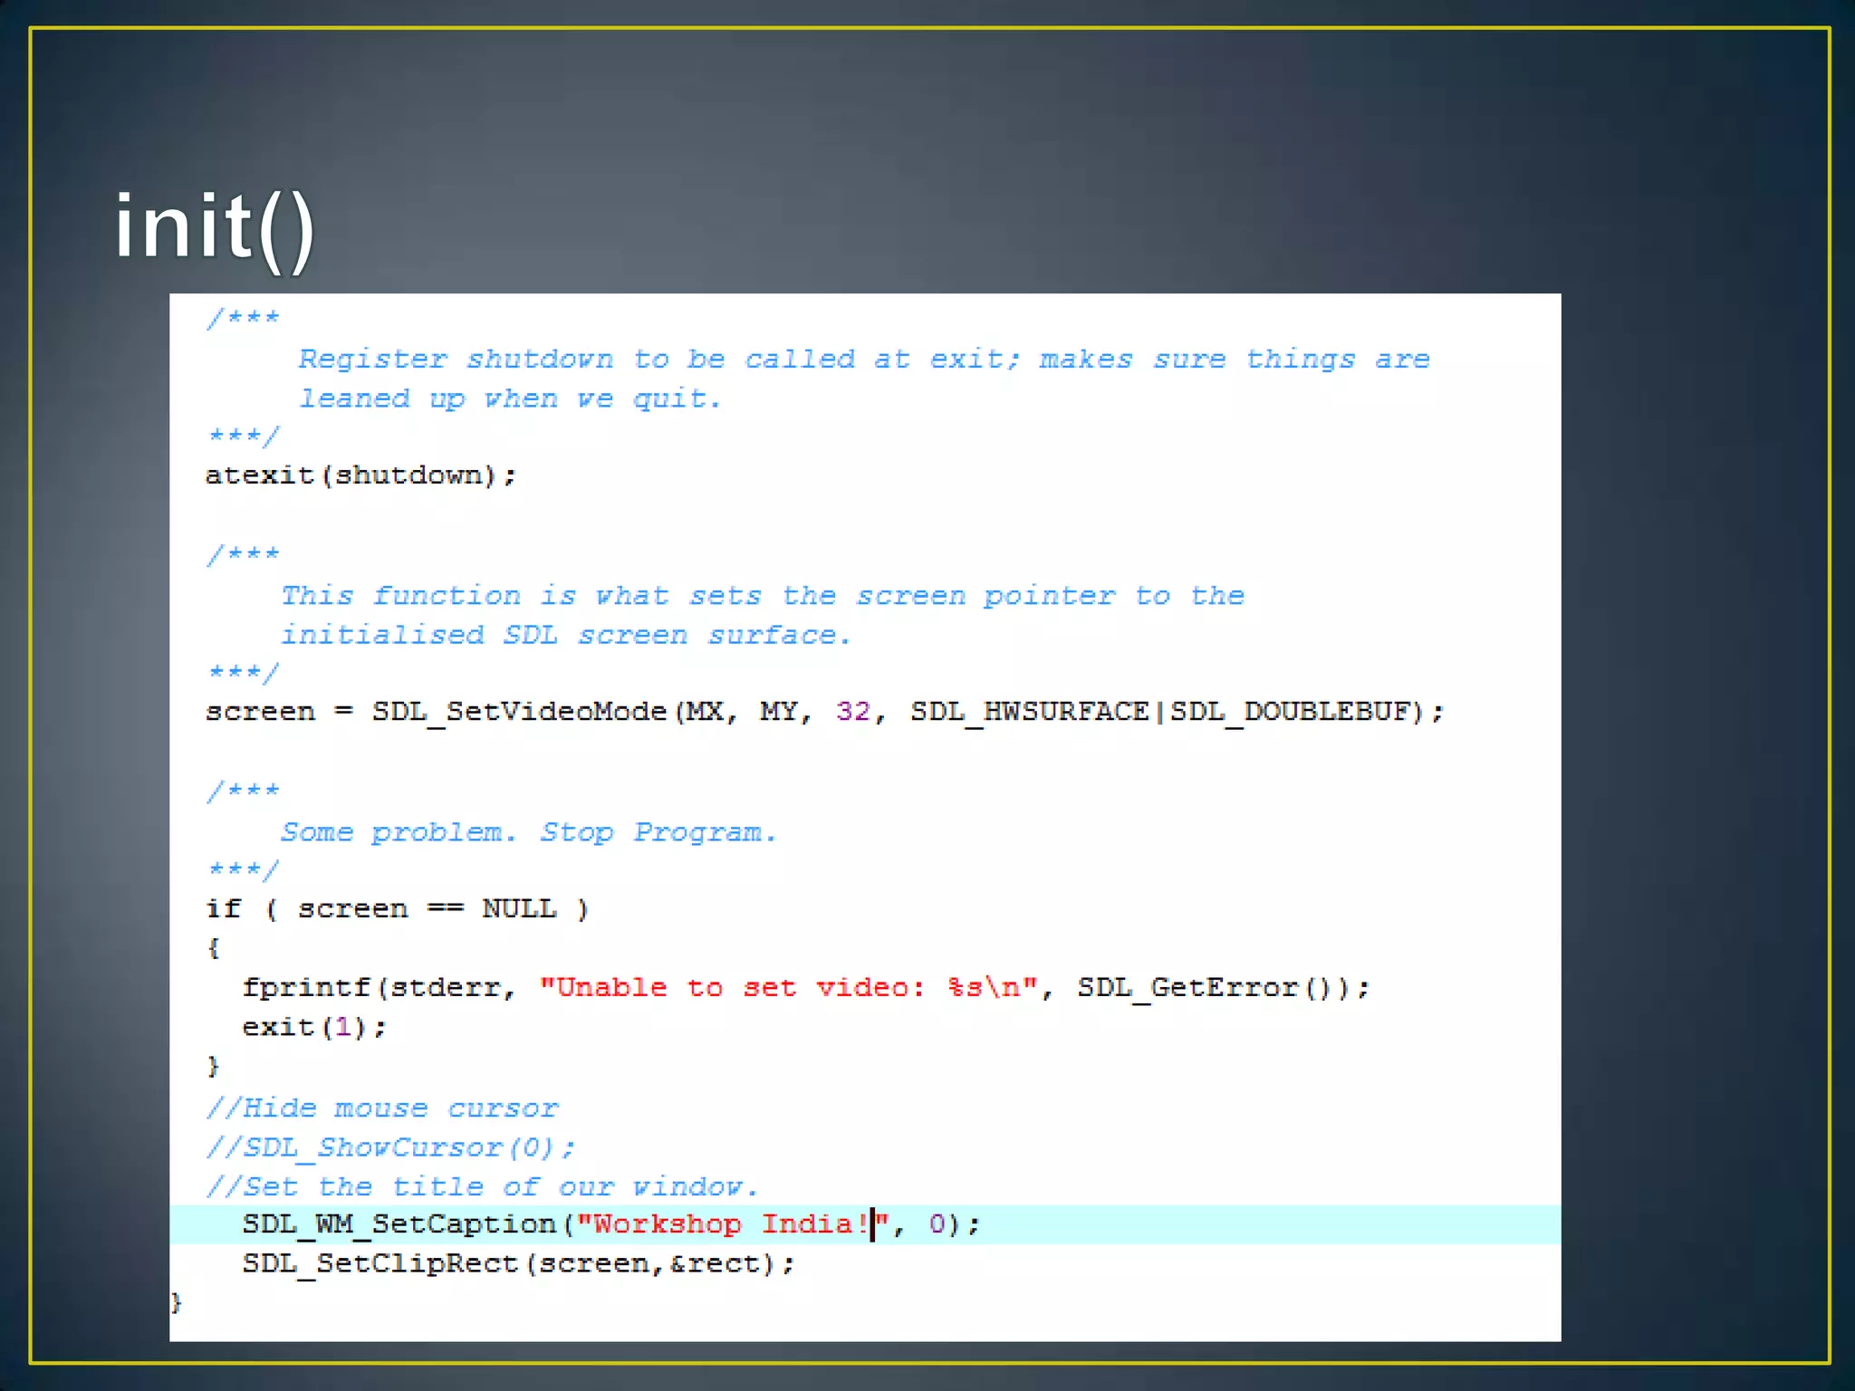Click the 'if ( screen == NULL )' line
This screenshot has width=1855, height=1391.
(x=397, y=908)
